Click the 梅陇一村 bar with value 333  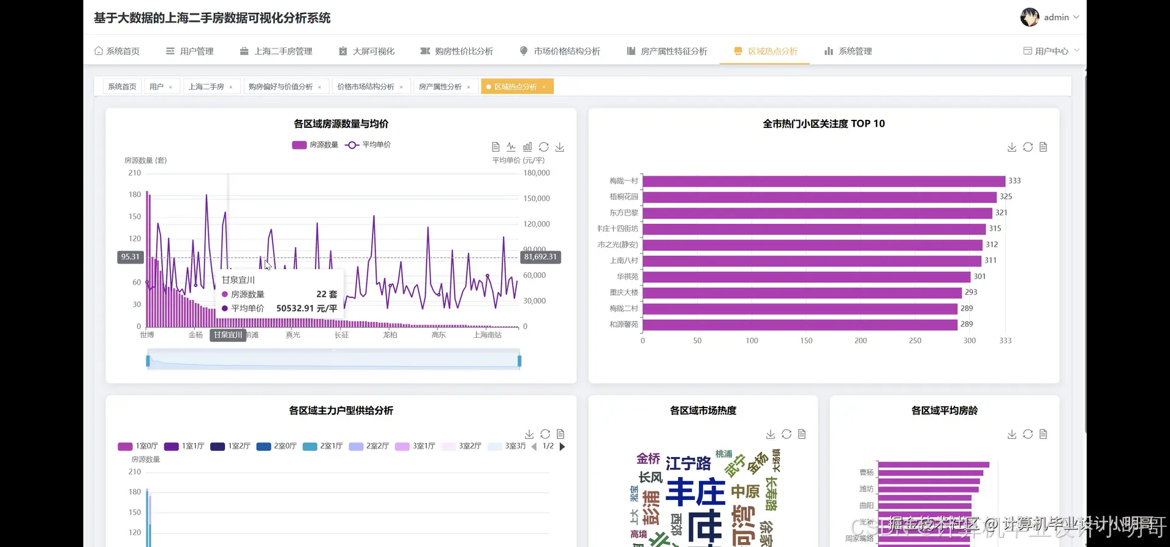pyautogui.click(x=824, y=181)
